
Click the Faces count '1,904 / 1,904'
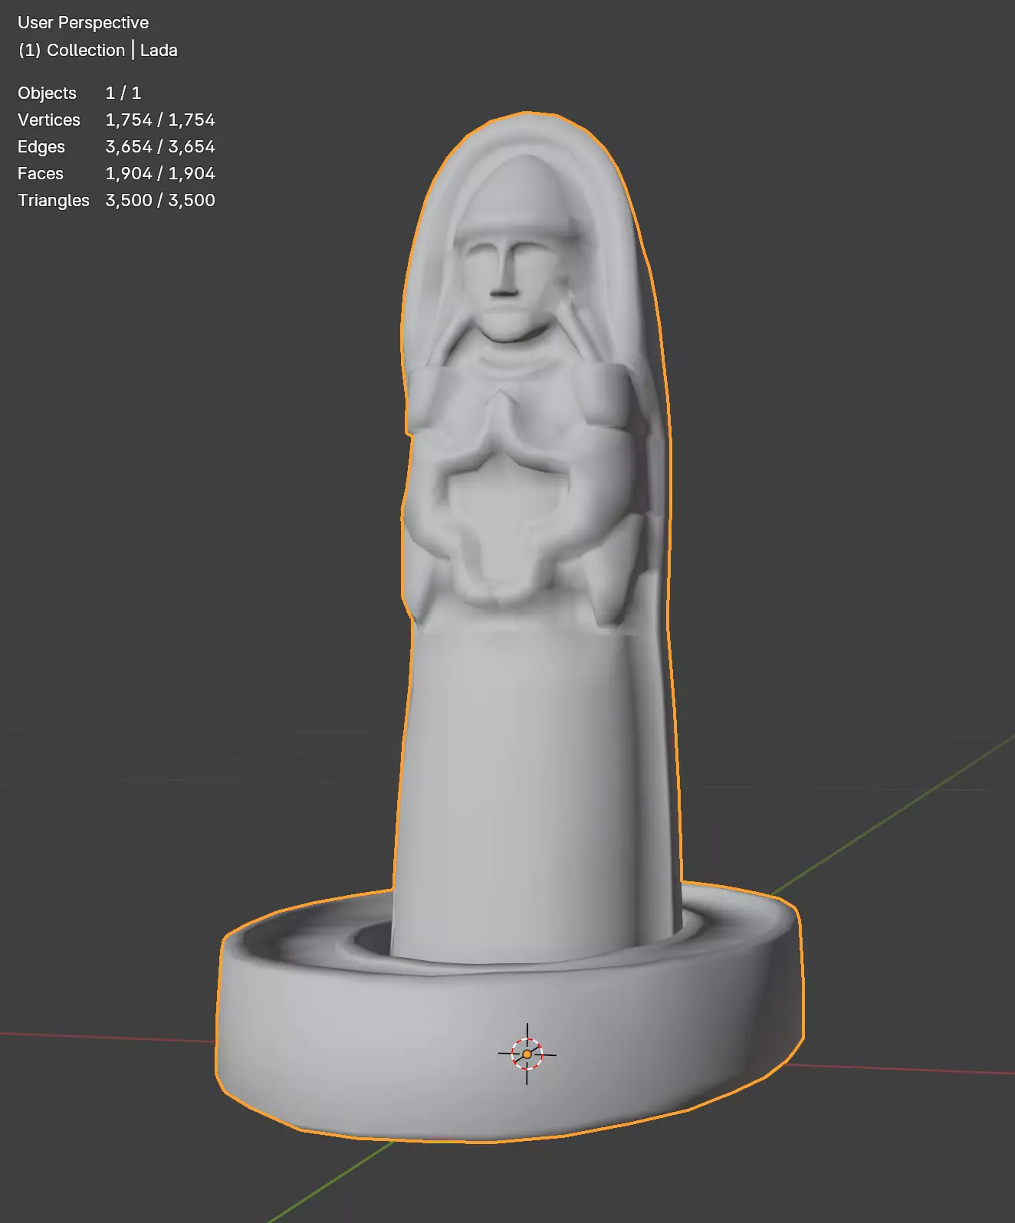160,174
